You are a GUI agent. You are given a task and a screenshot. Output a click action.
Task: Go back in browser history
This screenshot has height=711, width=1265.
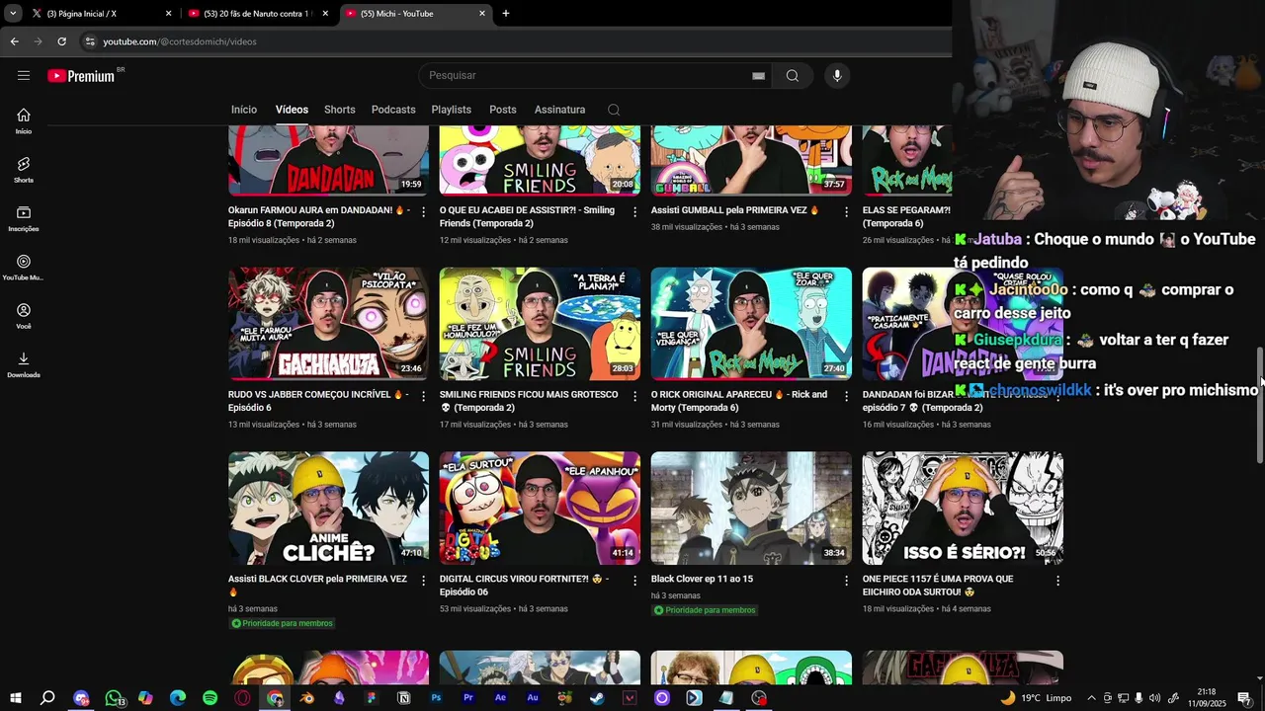coord(15,41)
